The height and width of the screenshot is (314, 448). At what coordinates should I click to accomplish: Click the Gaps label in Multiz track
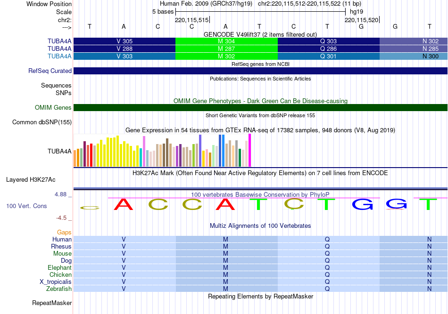coord(64,232)
